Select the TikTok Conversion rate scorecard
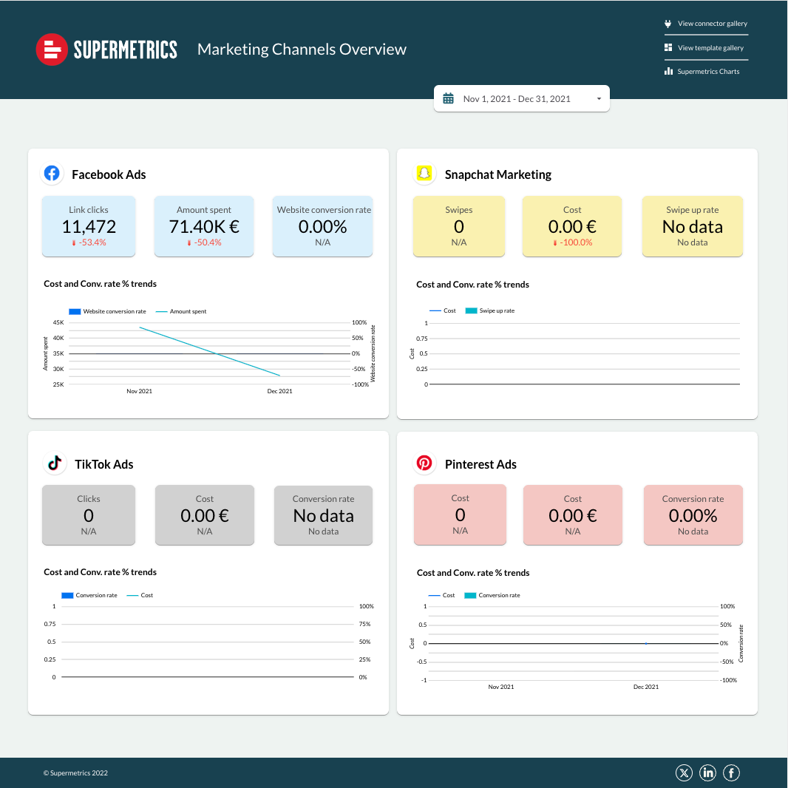Screen dimensions: 788x788 coord(323,515)
